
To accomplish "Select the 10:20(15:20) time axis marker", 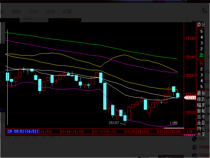I will pos(137,131).
